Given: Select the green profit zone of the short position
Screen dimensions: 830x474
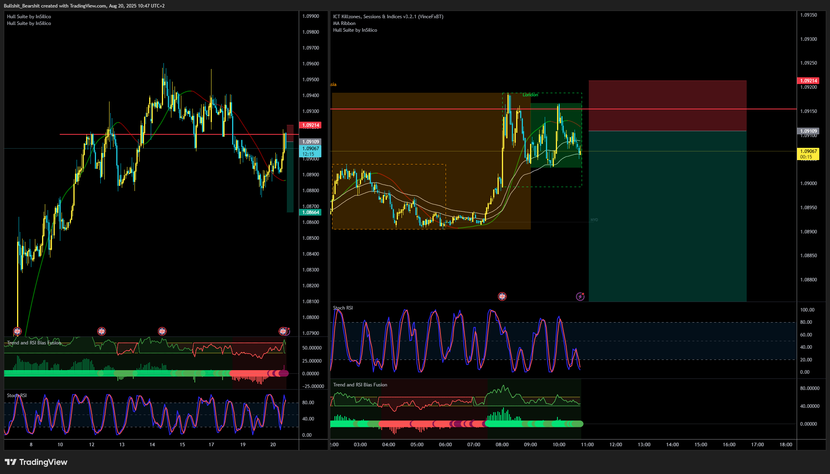Looking at the screenshot, I should pos(667,216).
